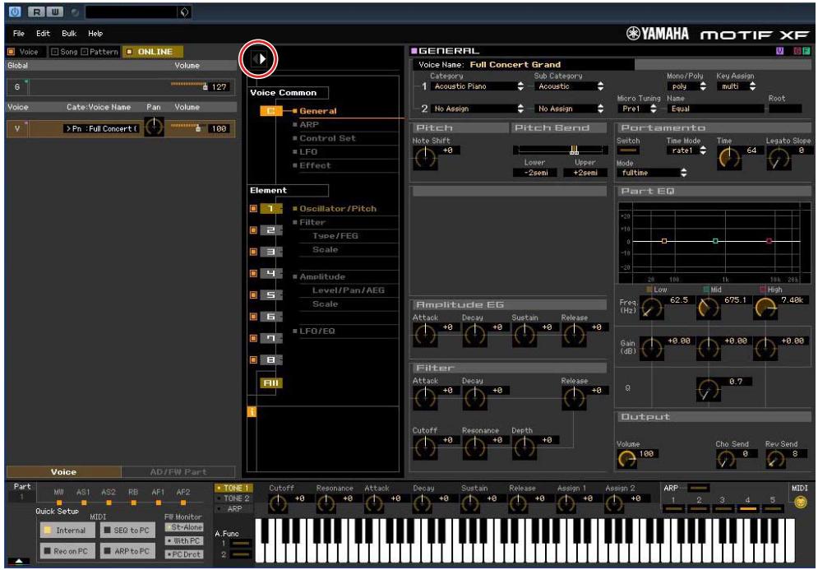Click the small up arrow at bottom left
The image size is (818, 570).
click(19, 561)
